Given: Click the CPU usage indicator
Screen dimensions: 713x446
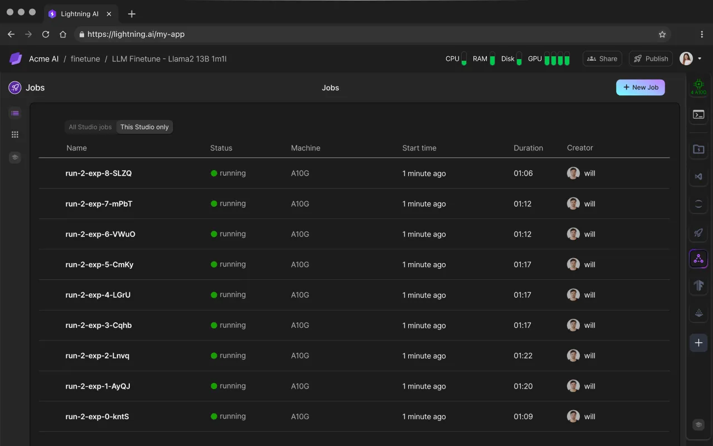Looking at the screenshot, I should coord(456,59).
